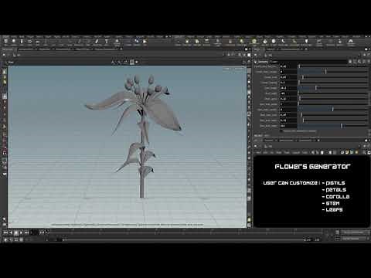Image resolution: width=371 pixels, height=278 pixels.
Task: Open the Add menu in network editor
Action: pyautogui.click(x=259, y=153)
